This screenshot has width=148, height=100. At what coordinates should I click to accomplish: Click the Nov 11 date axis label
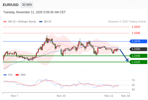[x=109, y=96]
